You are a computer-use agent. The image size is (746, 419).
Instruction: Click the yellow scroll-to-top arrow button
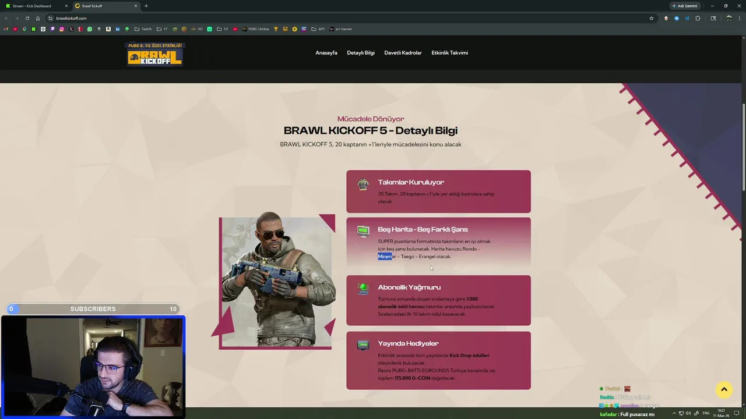(x=724, y=389)
